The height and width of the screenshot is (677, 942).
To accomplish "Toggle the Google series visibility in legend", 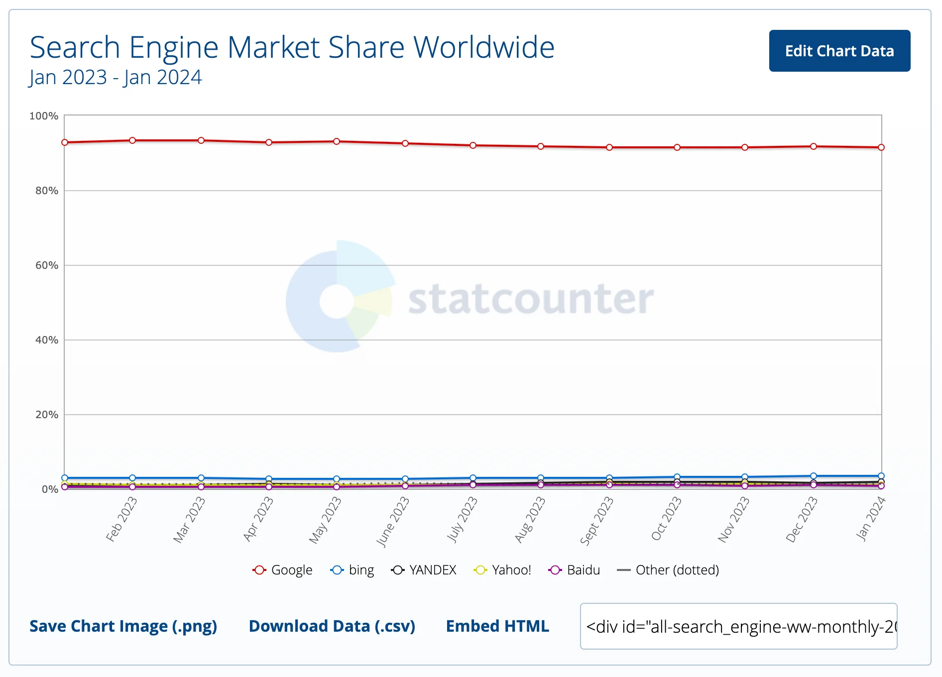I will pyautogui.click(x=282, y=570).
